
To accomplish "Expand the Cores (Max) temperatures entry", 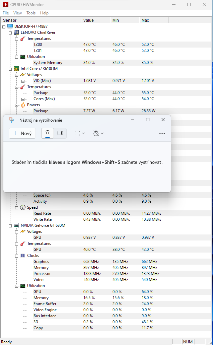I will tap(23, 99).
